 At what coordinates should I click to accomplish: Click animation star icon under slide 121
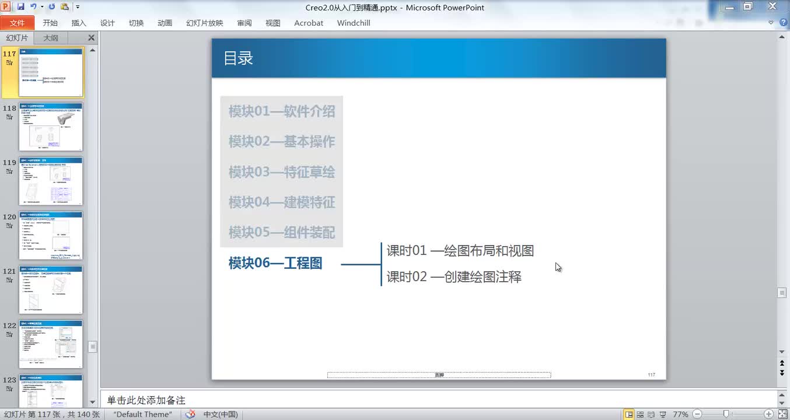coord(9,280)
